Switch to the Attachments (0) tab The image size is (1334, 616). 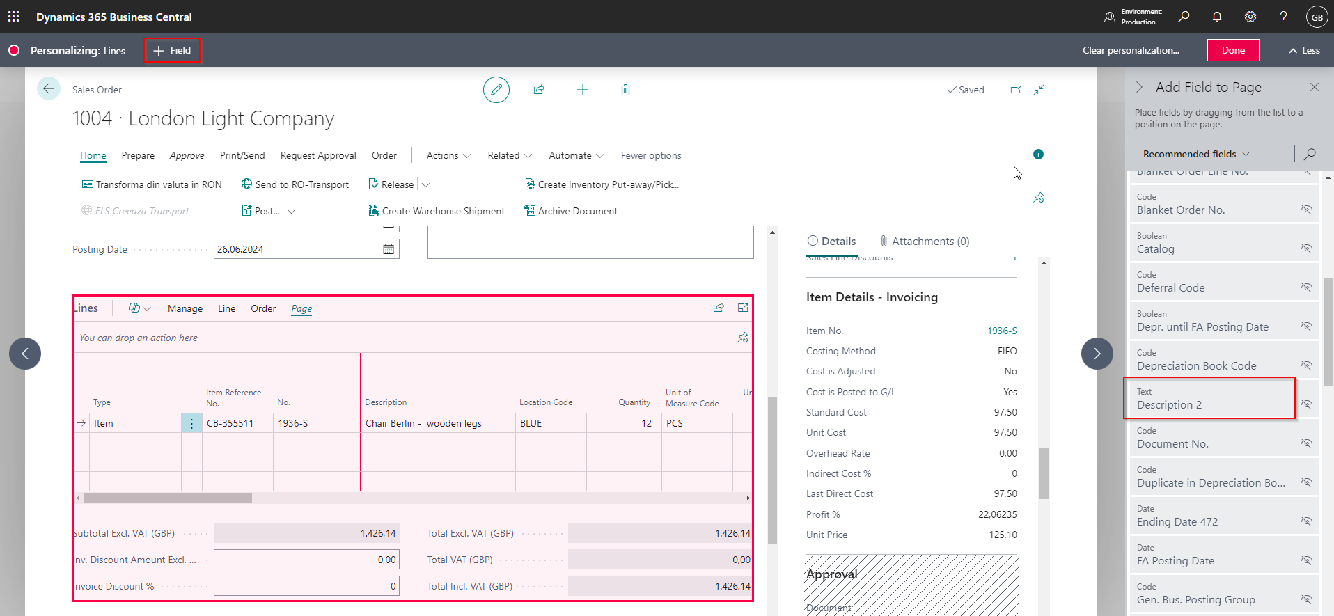(925, 242)
